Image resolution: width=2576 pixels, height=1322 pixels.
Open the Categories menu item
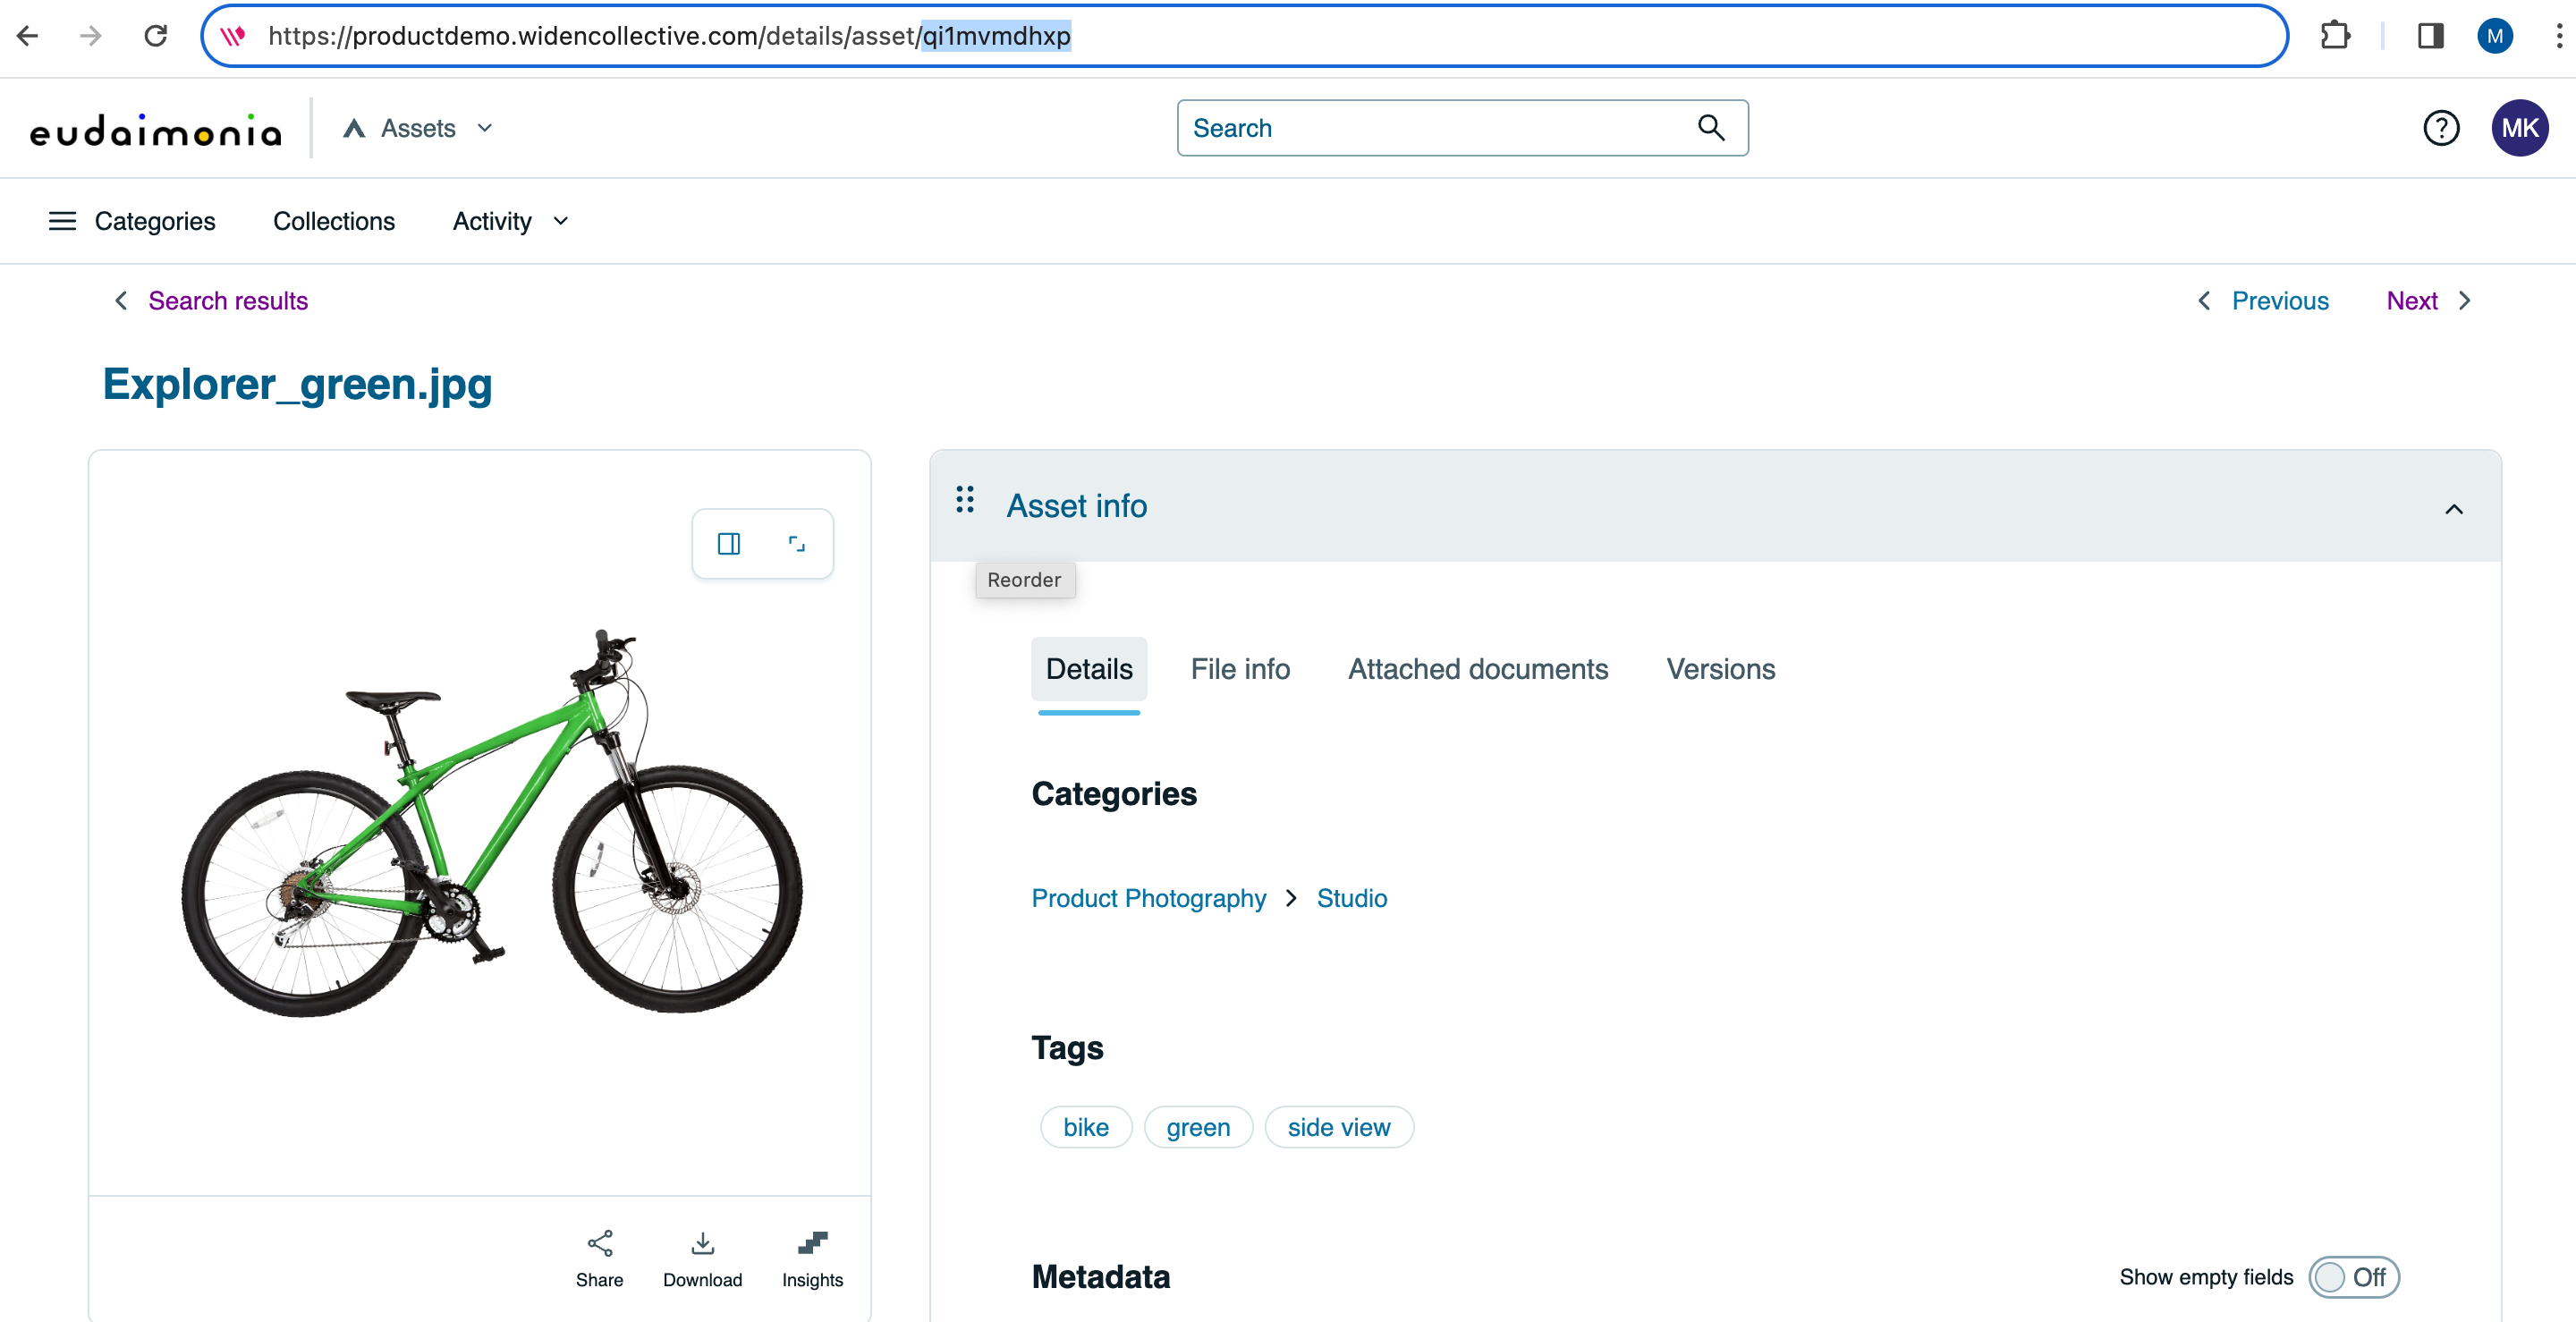click(x=155, y=221)
